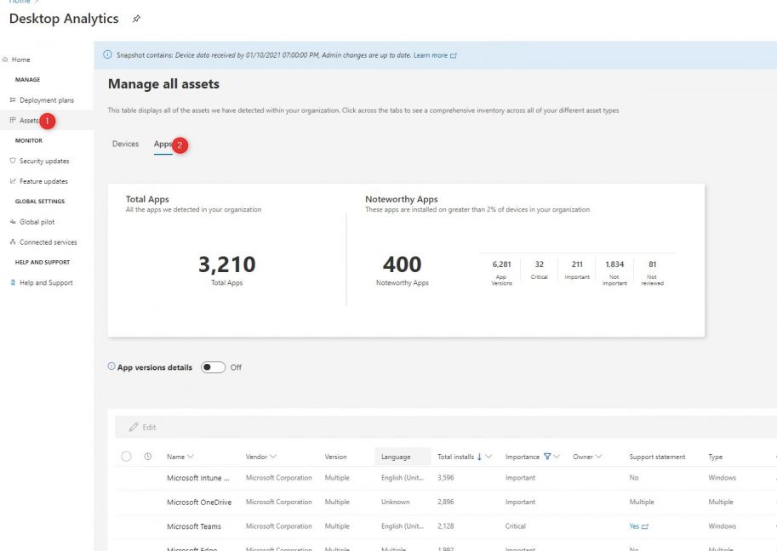This screenshot has height=551, width=777.
Task: Switch to the Devices tab
Action: pos(125,144)
